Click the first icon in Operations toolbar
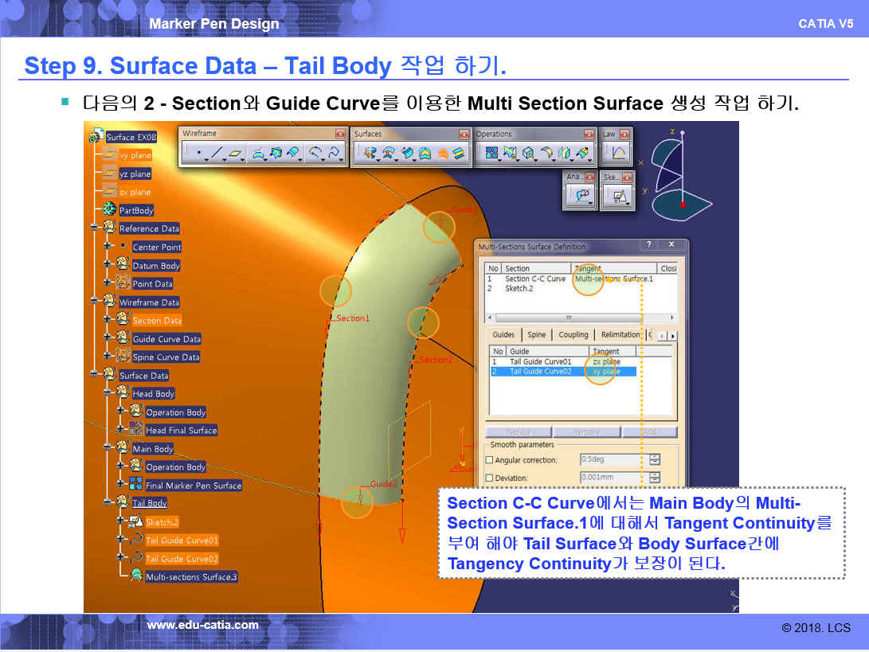869x652 pixels. (x=491, y=153)
